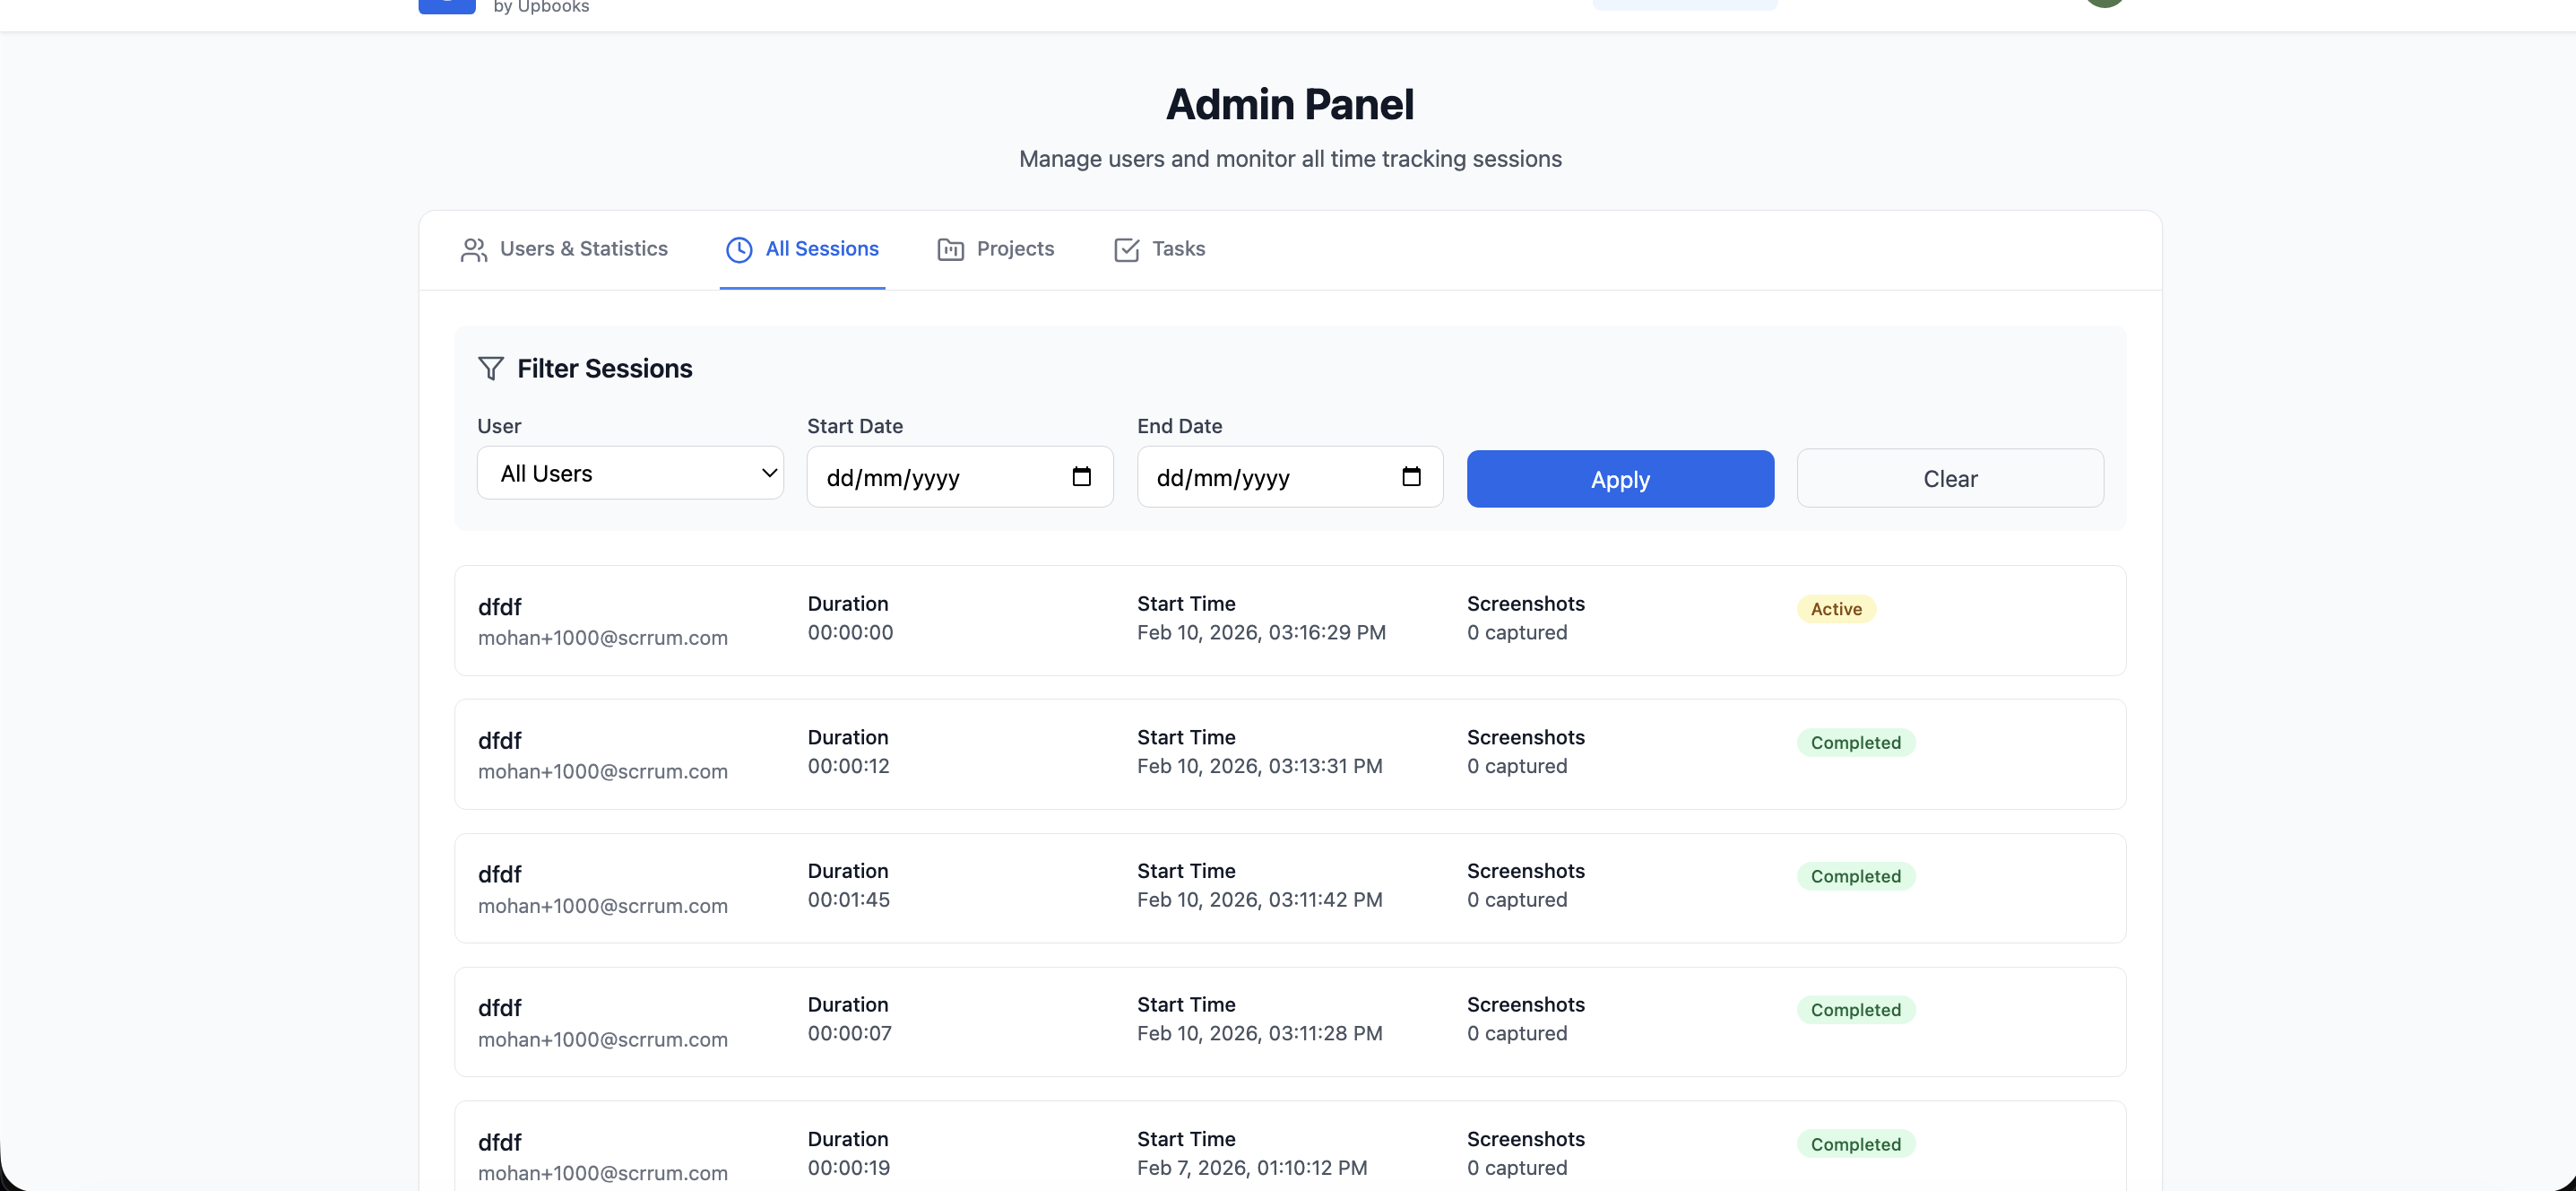This screenshot has height=1191, width=2576.
Task: Open the Start Date calendar picker icon
Action: tap(1081, 476)
